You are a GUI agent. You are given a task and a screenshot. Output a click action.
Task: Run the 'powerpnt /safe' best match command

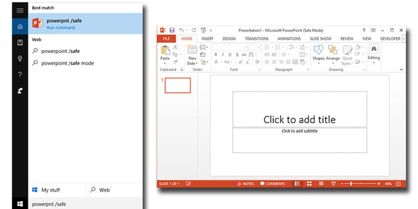(x=85, y=24)
